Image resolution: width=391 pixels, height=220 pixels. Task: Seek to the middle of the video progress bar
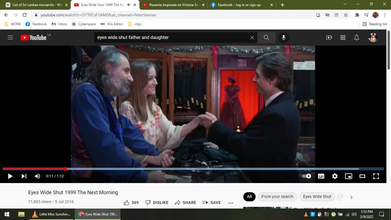(193, 169)
